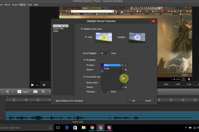Open the Tools menu

pyautogui.click(x=30, y=5)
